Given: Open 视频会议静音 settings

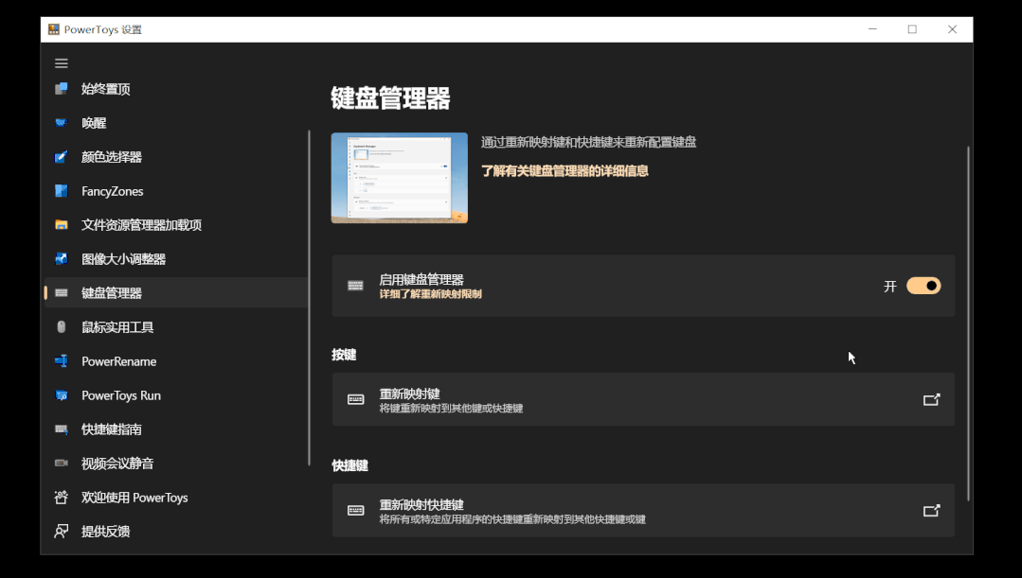Looking at the screenshot, I should (176, 463).
